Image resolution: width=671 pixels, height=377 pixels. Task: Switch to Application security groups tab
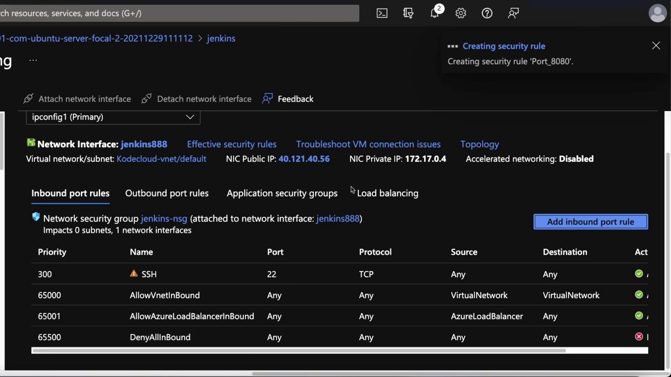point(282,193)
